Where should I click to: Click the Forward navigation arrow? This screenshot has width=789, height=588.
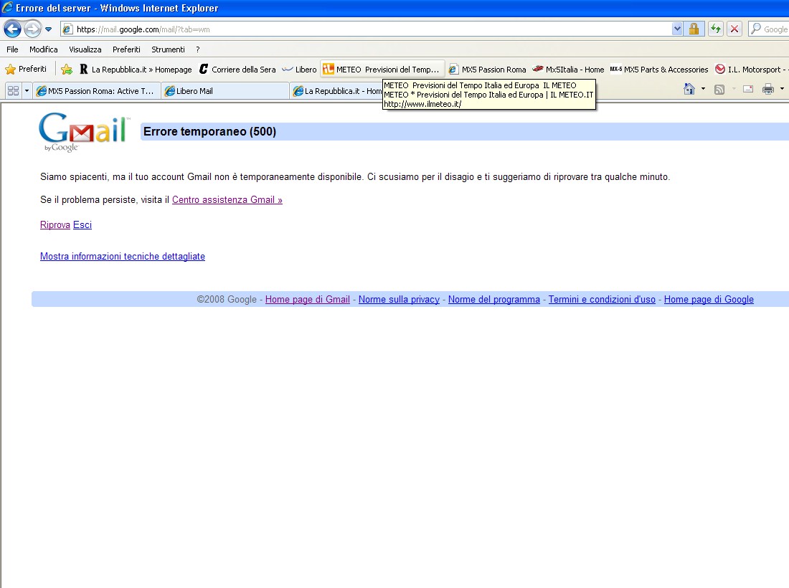coord(33,29)
